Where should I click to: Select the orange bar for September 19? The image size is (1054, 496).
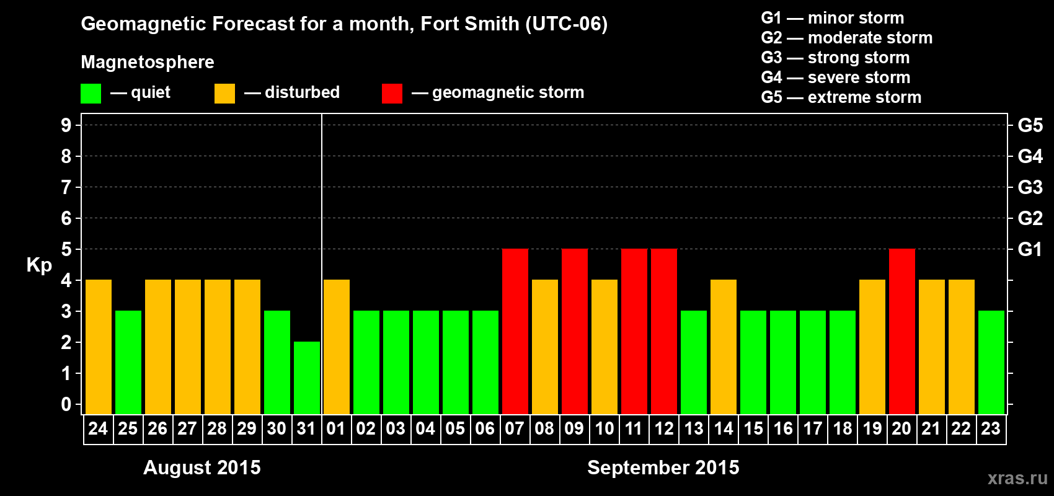tap(872, 347)
